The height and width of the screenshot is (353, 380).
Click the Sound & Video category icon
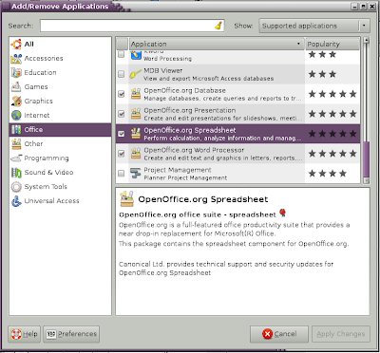[x=16, y=173]
